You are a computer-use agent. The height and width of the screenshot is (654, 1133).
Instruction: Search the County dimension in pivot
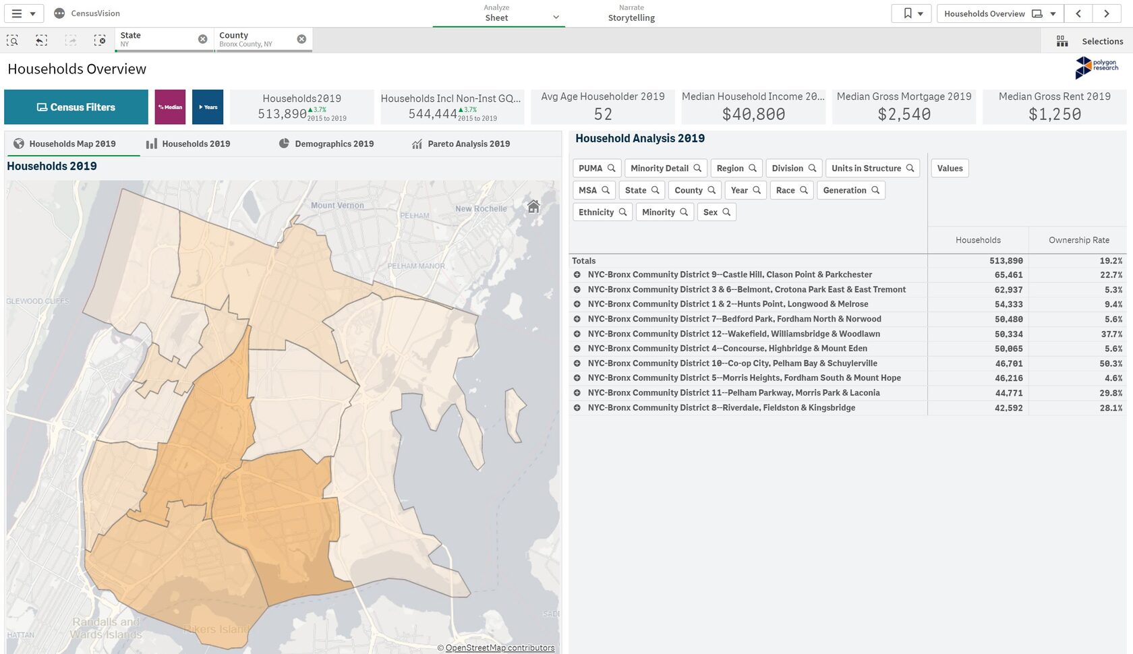pyautogui.click(x=695, y=190)
